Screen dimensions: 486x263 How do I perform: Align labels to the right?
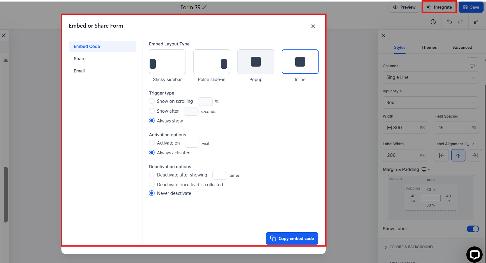475,155
